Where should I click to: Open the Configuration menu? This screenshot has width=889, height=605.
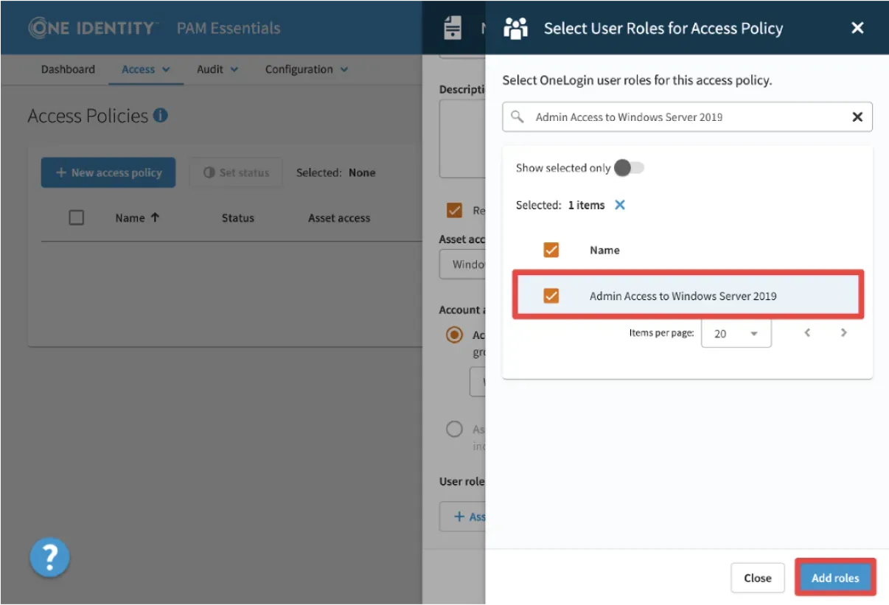pyautogui.click(x=306, y=69)
